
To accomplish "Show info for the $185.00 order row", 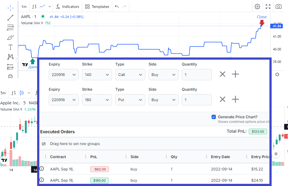I will click(42, 180).
